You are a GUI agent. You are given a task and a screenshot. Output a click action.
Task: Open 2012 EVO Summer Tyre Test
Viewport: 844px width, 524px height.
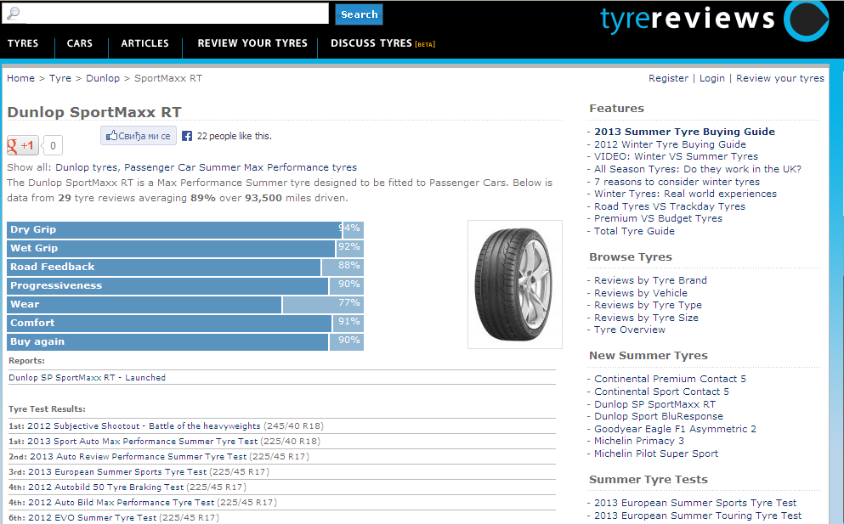pyautogui.click(x=92, y=517)
